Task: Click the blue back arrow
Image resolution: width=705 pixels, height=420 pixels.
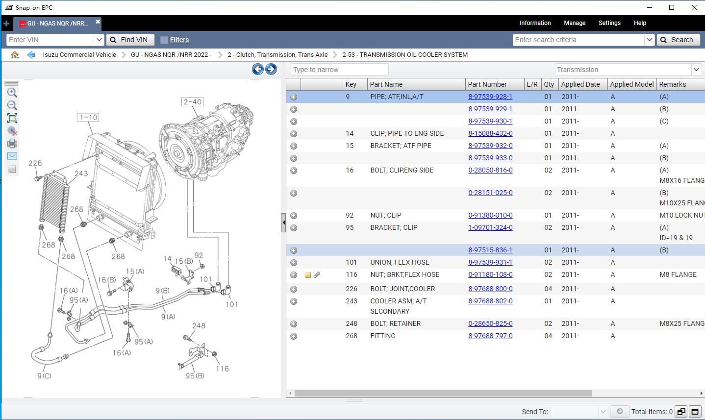Action: 31,55
